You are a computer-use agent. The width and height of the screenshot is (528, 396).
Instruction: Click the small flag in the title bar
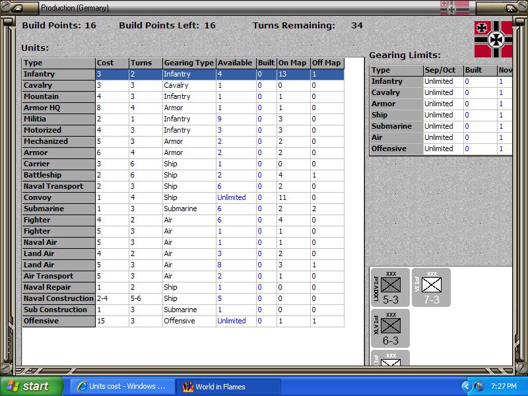click(455, 8)
